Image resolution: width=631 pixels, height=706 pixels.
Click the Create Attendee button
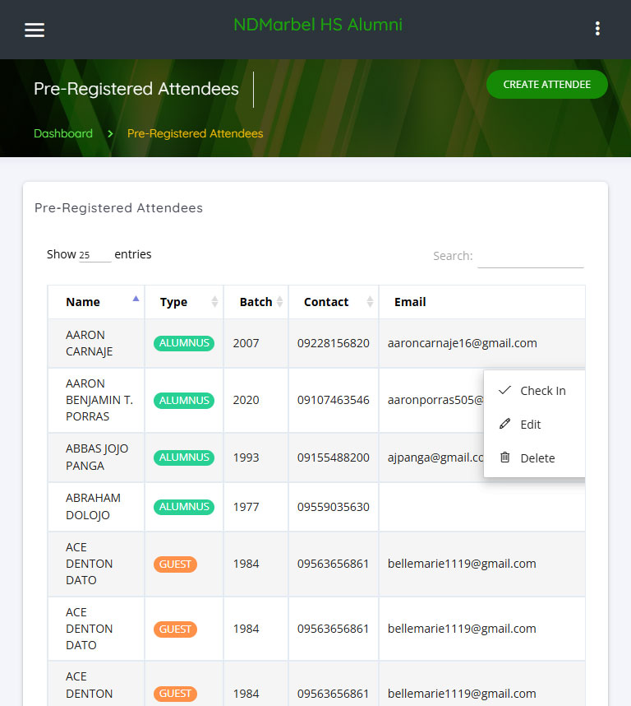pyautogui.click(x=546, y=85)
